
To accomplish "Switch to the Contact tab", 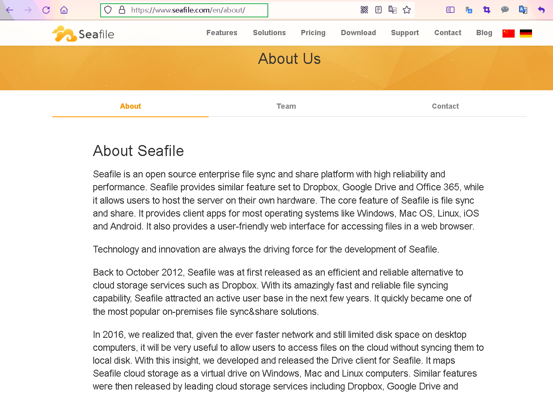I will point(445,106).
